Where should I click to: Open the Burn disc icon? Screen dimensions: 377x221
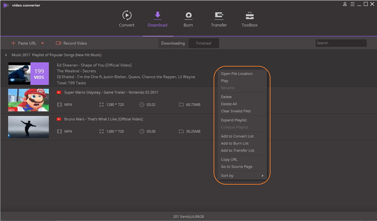click(188, 16)
